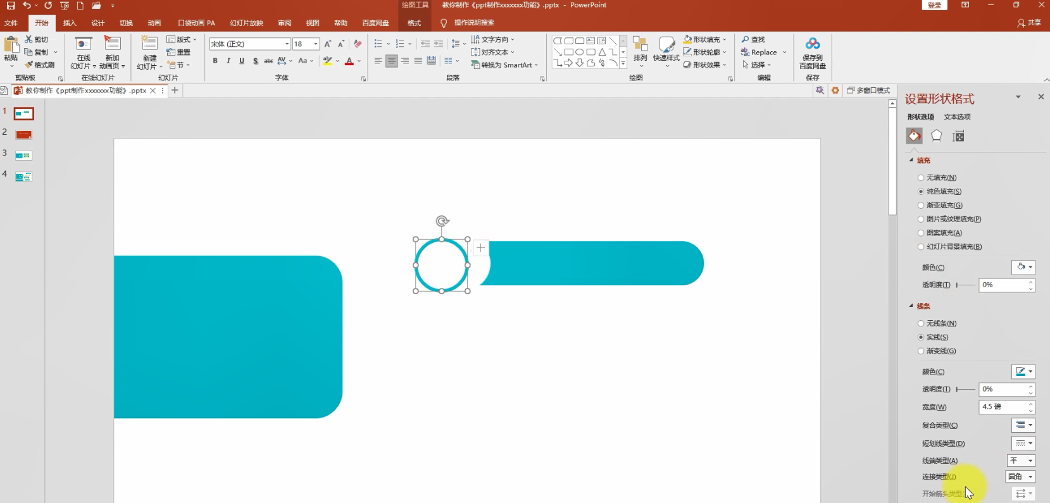Expand the join type dropdown showing 圆角
This screenshot has height=503, width=1050.
[x=1020, y=476]
